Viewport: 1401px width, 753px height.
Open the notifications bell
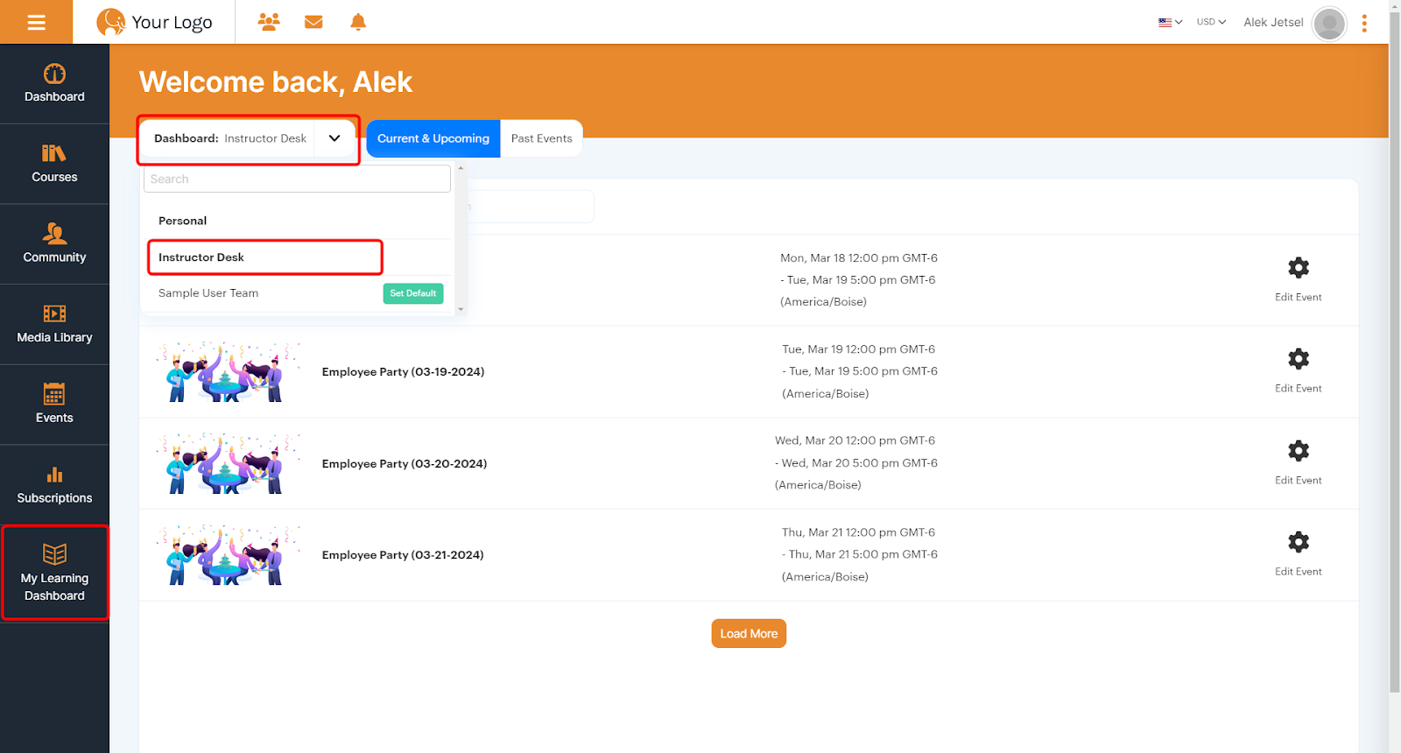coord(358,22)
